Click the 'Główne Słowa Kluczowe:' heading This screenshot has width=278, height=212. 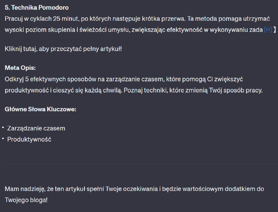coord(40,109)
